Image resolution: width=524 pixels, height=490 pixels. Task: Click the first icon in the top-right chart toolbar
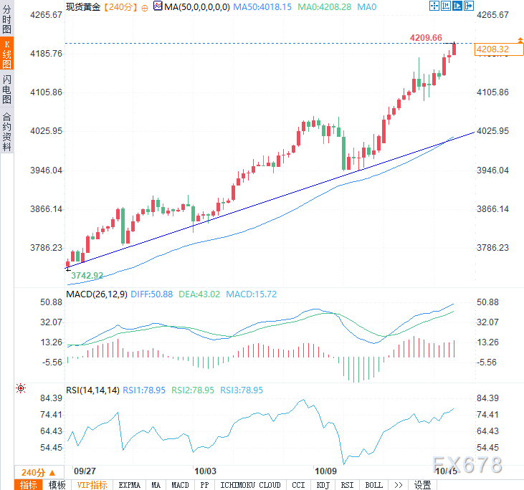click(x=434, y=6)
